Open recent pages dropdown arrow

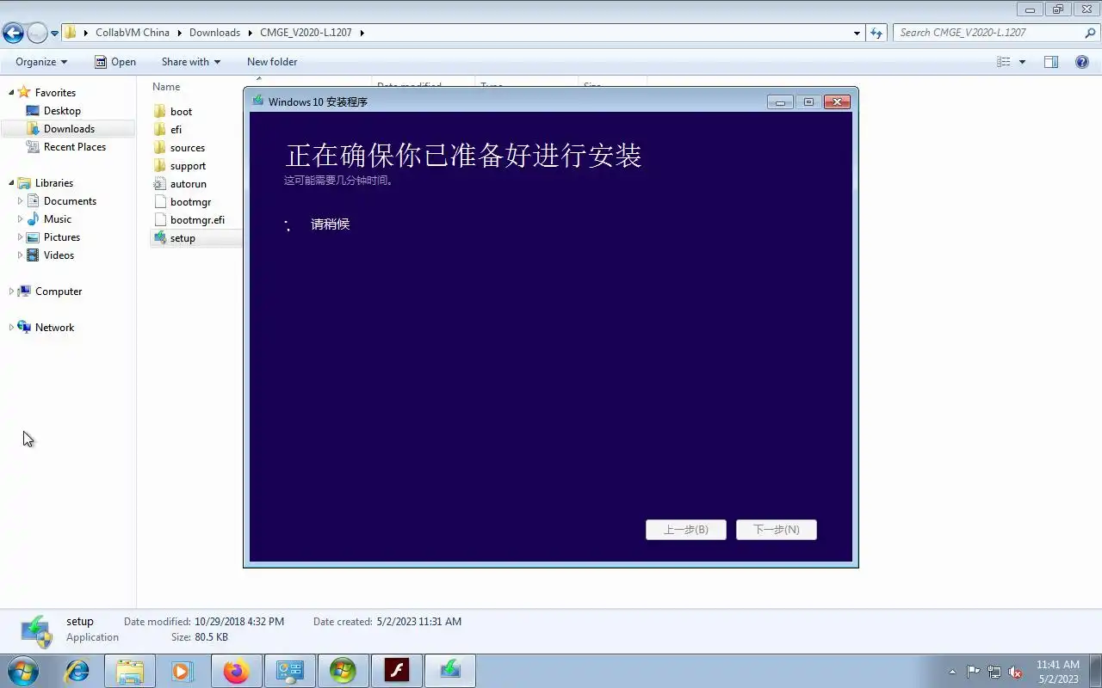(x=55, y=34)
